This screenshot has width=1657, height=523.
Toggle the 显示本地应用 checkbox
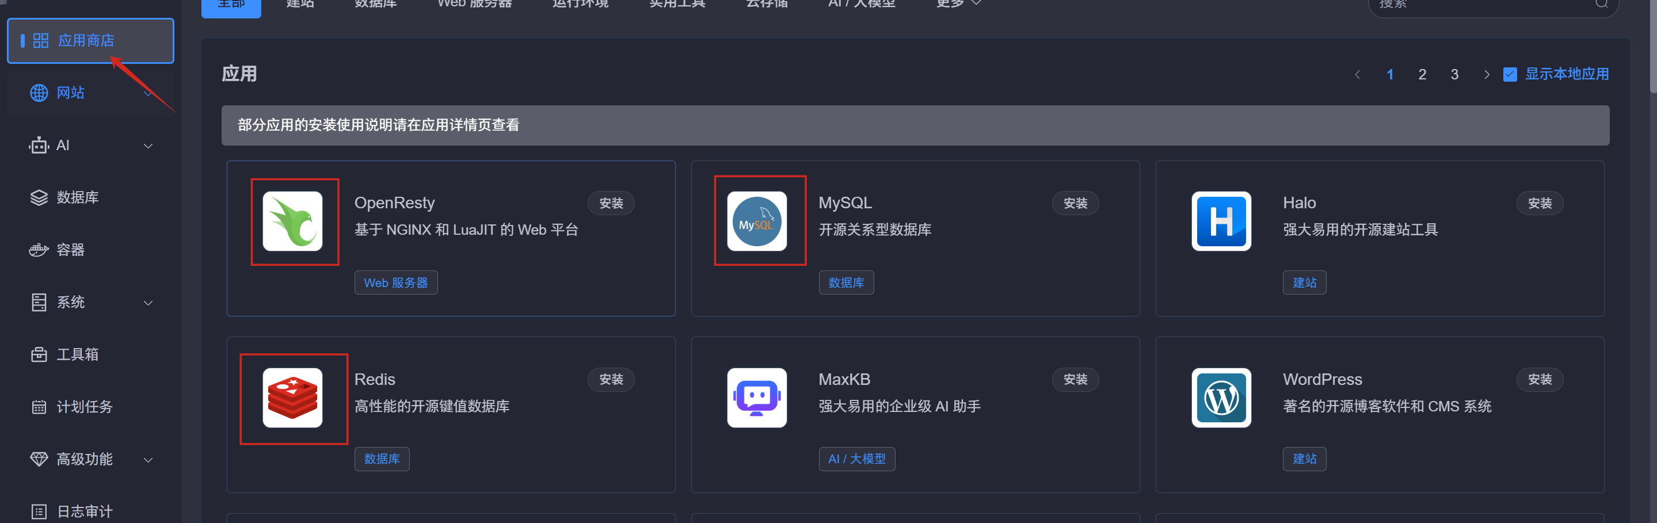[1510, 75]
